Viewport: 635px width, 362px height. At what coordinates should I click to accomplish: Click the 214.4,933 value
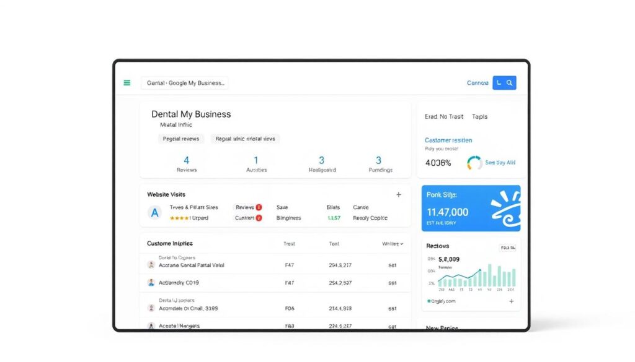click(x=340, y=308)
